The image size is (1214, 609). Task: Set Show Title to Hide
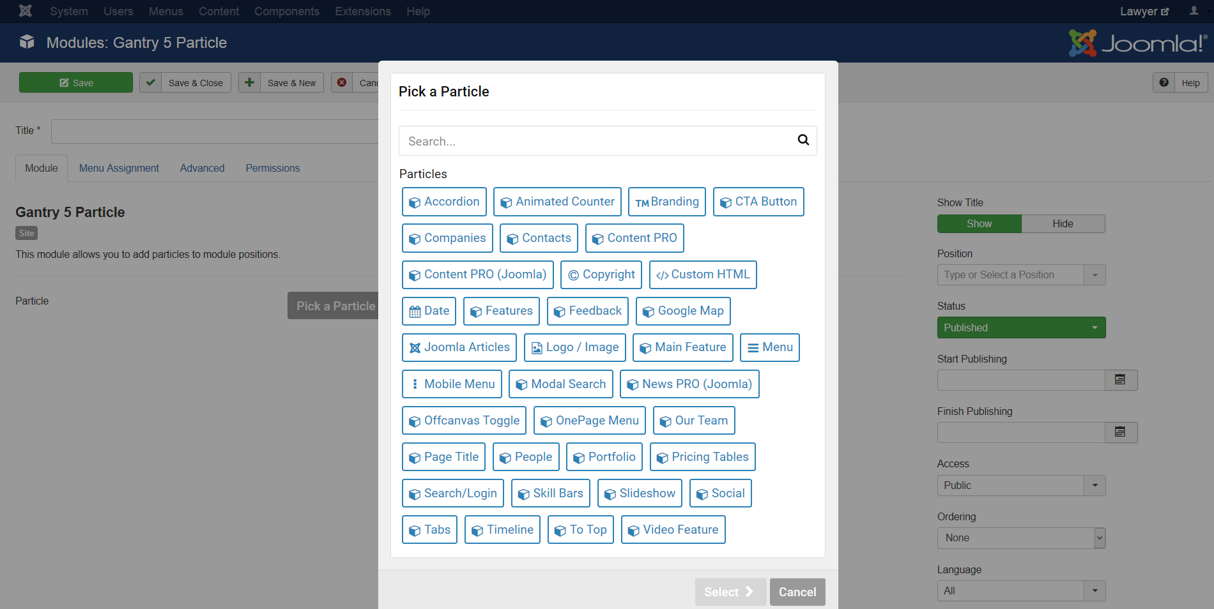pyautogui.click(x=1063, y=223)
